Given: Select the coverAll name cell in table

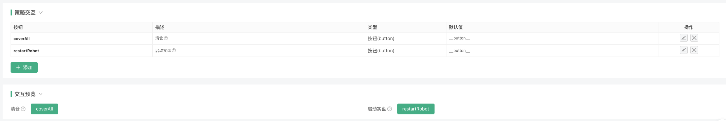Looking at the screenshot, I should click(x=82, y=38).
